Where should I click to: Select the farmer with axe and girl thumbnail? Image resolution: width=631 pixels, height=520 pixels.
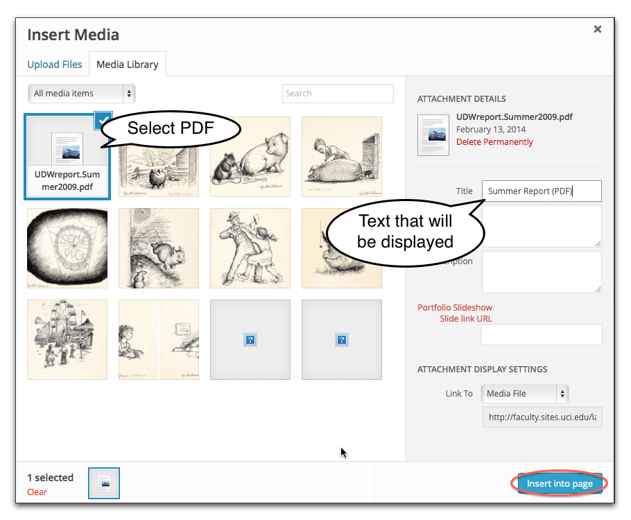250,248
